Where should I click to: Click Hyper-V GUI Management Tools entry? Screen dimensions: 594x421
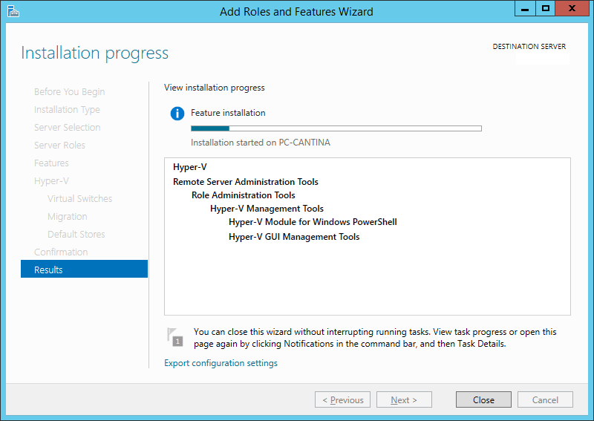[x=294, y=237]
